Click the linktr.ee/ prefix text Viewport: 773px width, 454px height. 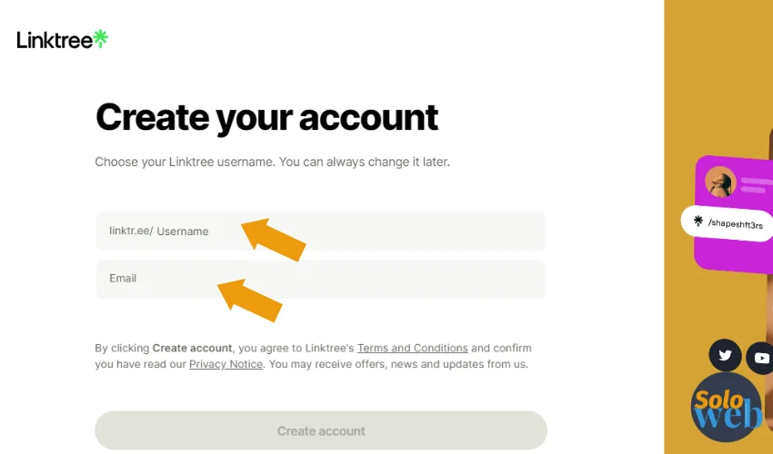tap(131, 231)
